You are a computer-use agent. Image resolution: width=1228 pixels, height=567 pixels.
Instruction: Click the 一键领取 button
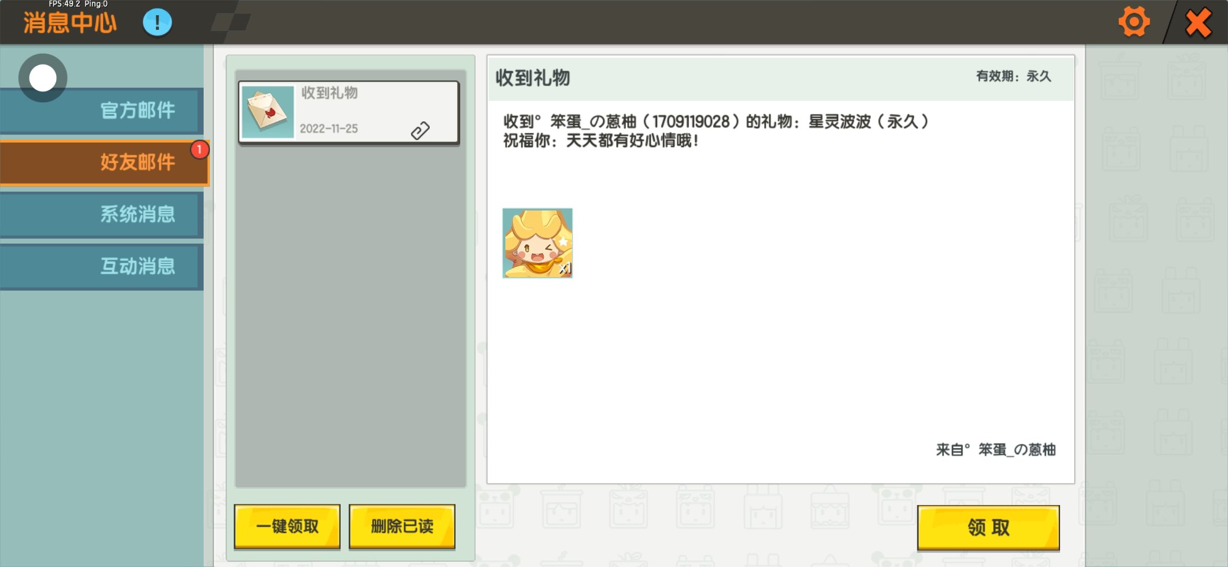(287, 527)
